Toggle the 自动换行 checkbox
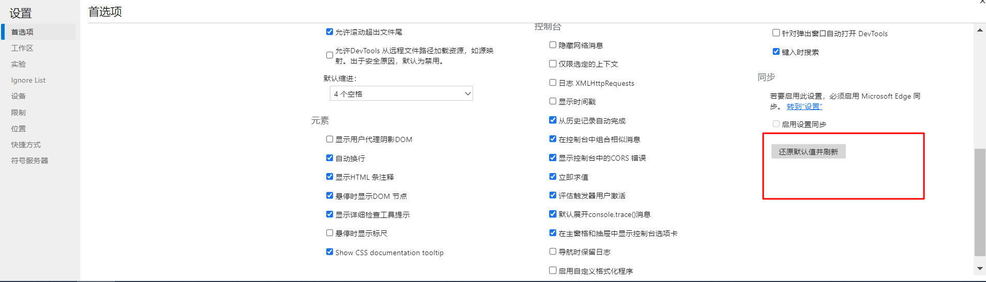 (329, 158)
